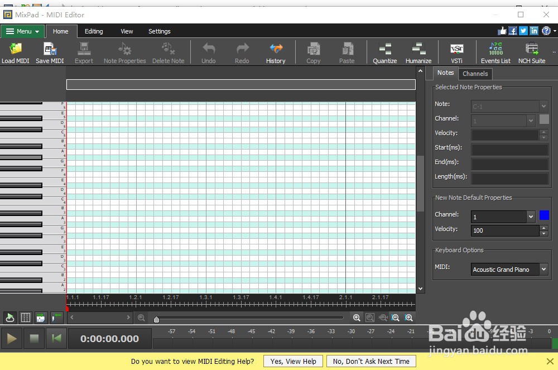Click the Go to Start button
Viewport: 558px width, 370px height.
[56, 338]
